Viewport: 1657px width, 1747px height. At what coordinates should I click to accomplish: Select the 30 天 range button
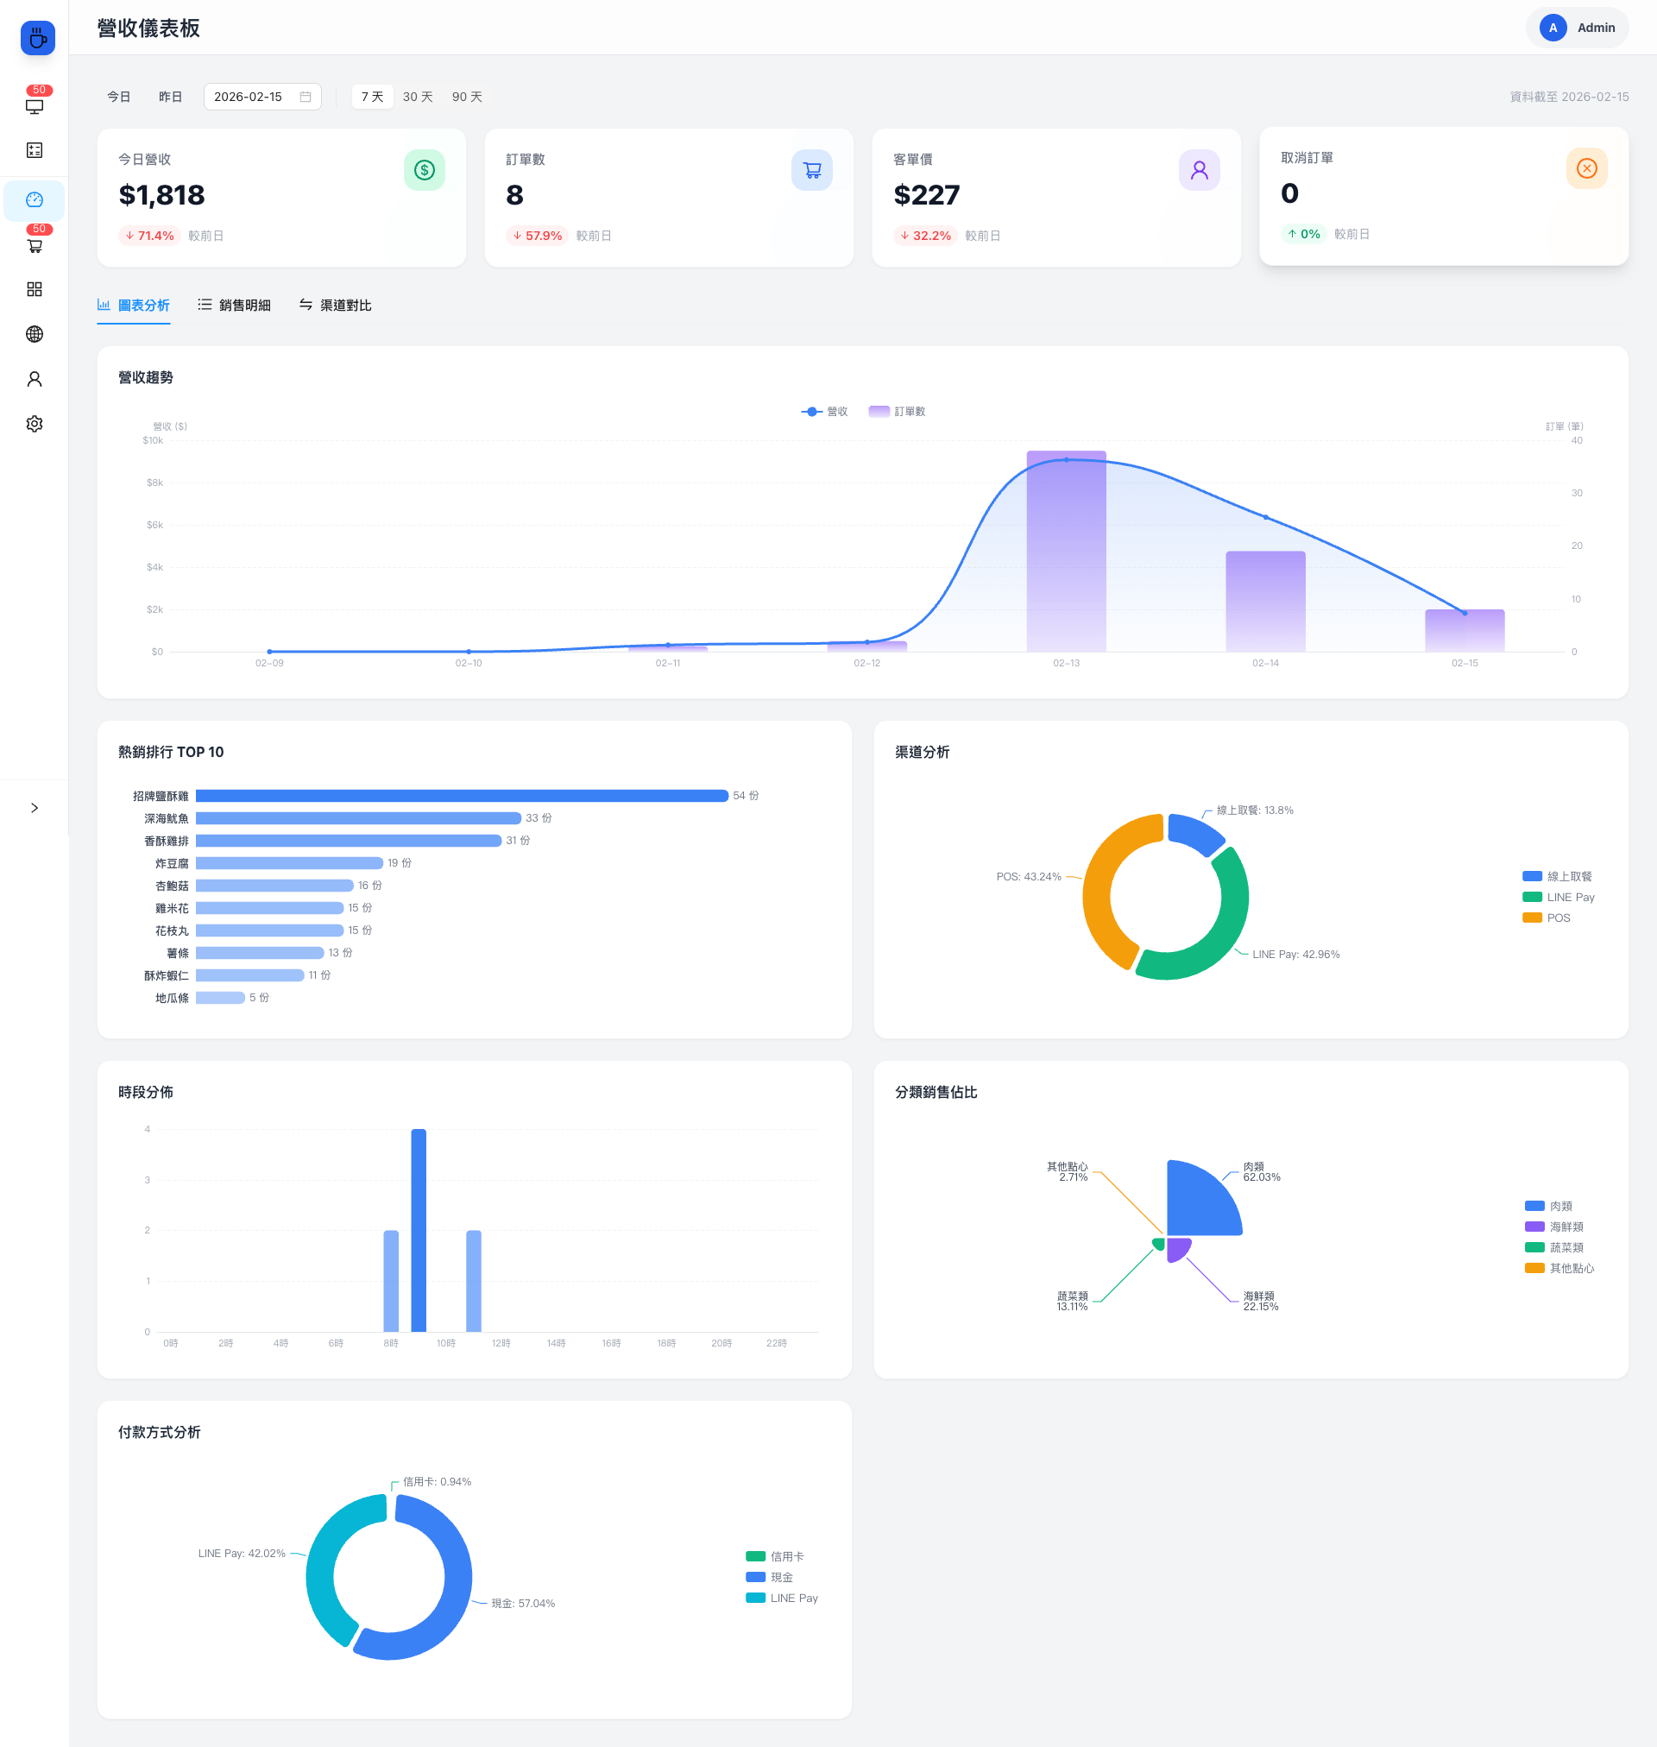pyautogui.click(x=418, y=98)
